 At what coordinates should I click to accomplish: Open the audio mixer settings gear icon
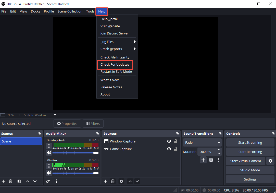point(48,181)
